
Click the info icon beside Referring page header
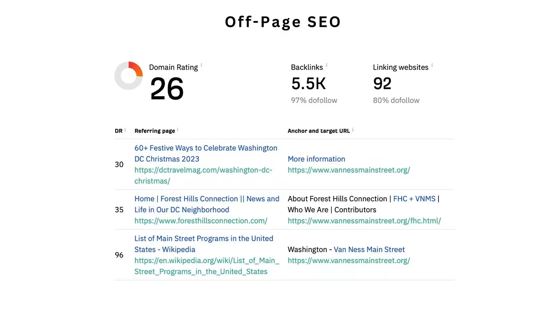(x=178, y=130)
